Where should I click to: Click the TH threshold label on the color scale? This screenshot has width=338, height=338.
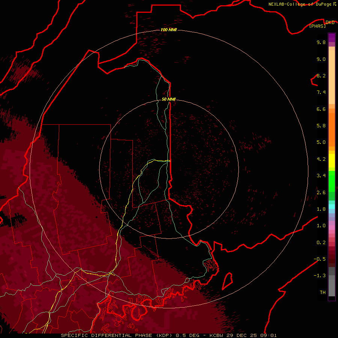coord(323,293)
